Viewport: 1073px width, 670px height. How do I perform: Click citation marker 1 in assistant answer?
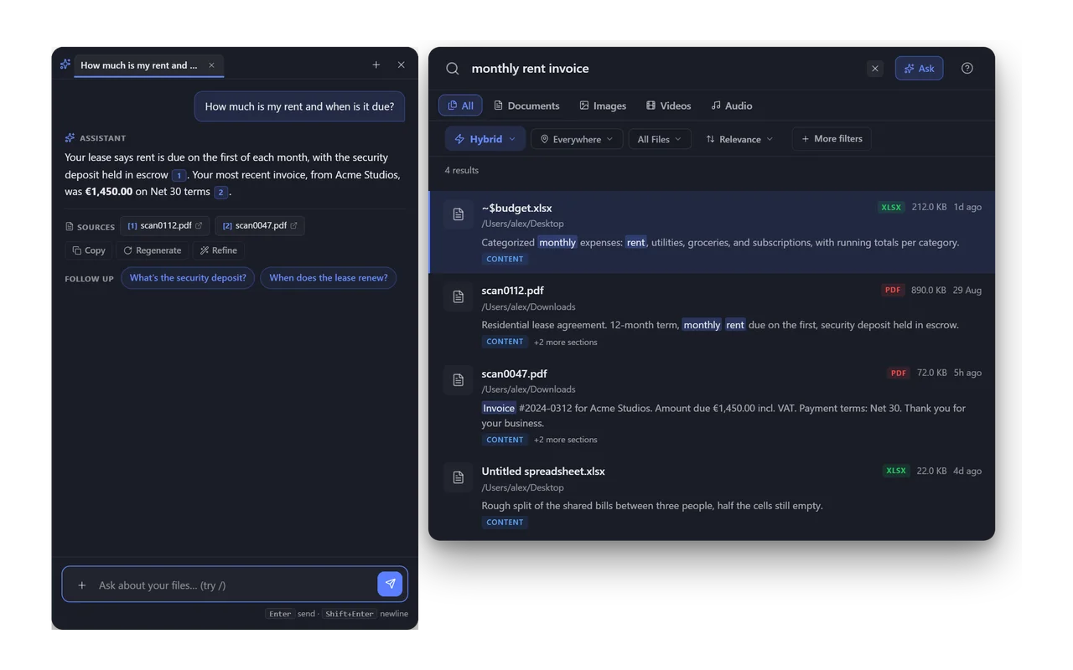coord(179,175)
